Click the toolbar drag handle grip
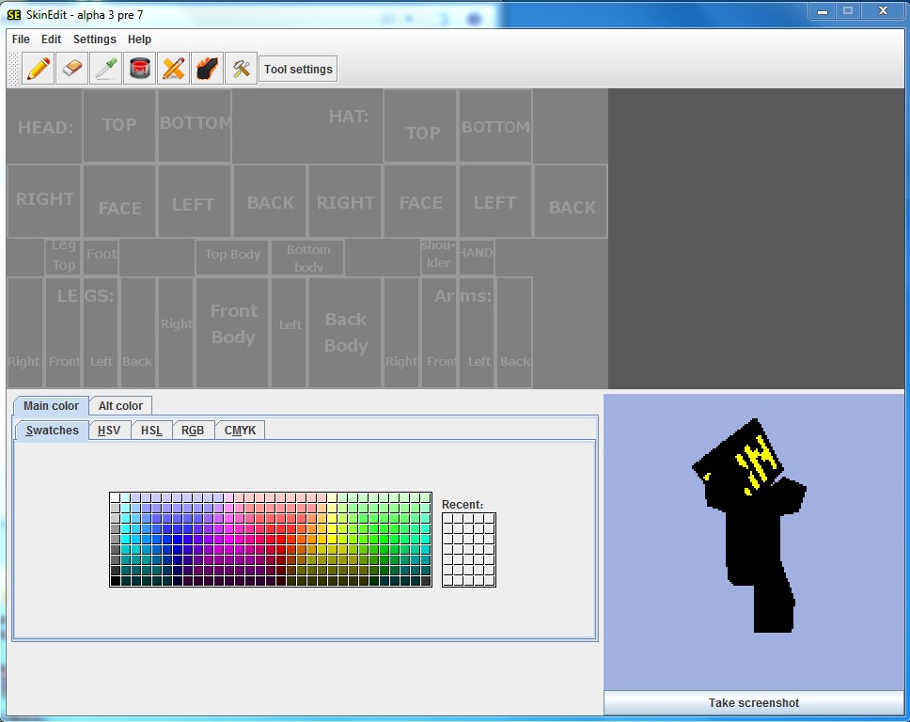Screen dimensions: 910x722 [13, 69]
